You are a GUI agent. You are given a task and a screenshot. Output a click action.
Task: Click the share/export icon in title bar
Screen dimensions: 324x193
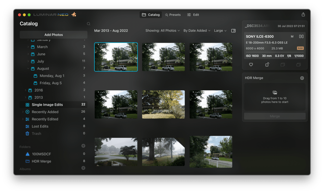[303, 15]
